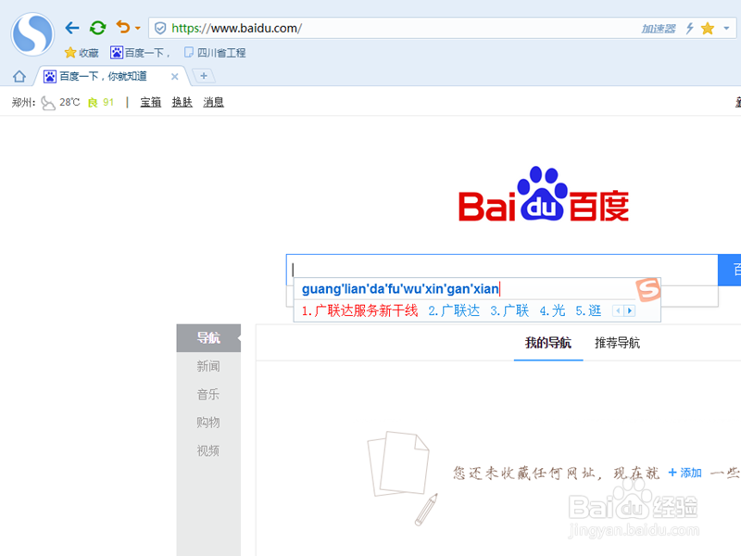
Task: Select the 百度一下，你就知道 tab
Action: 103,76
